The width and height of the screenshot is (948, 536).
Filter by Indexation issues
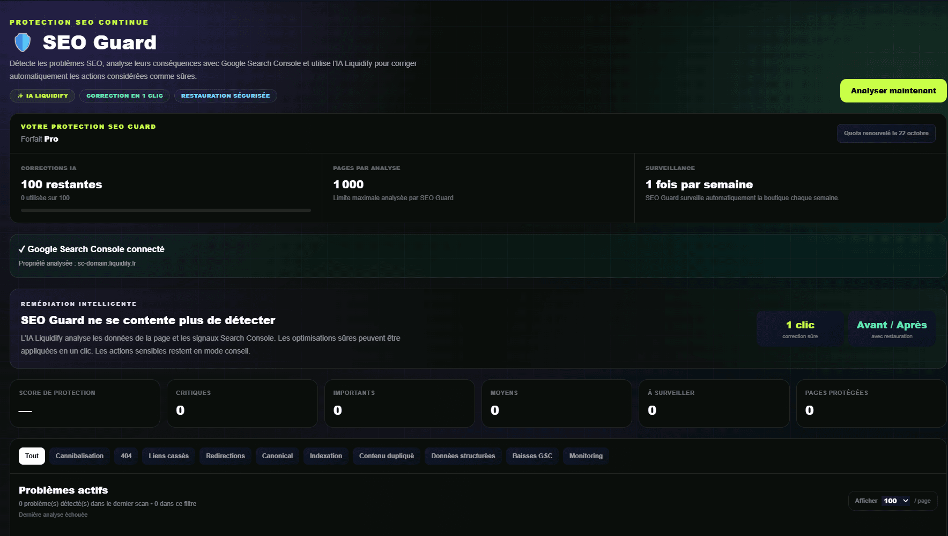tap(325, 456)
